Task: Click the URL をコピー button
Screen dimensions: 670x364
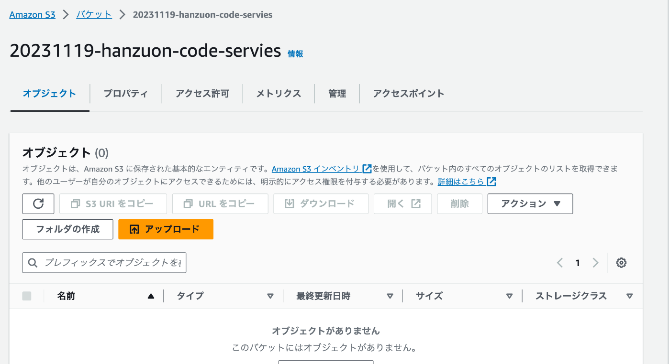Action: [x=220, y=203]
